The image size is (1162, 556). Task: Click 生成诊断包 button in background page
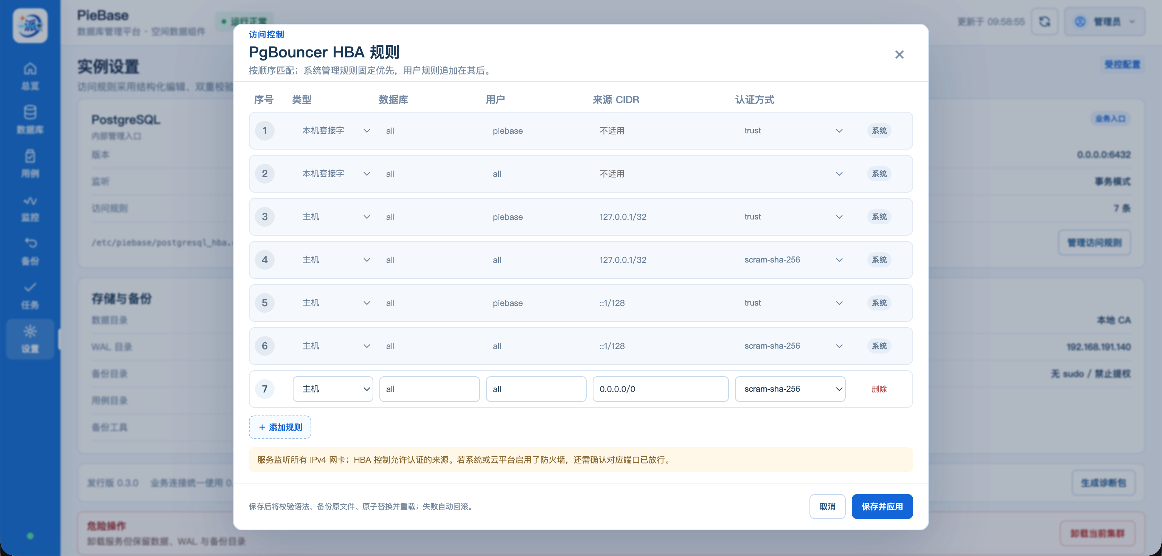(1103, 483)
